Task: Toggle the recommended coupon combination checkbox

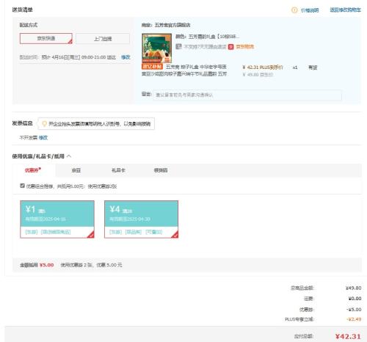Action: click(x=22, y=186)
